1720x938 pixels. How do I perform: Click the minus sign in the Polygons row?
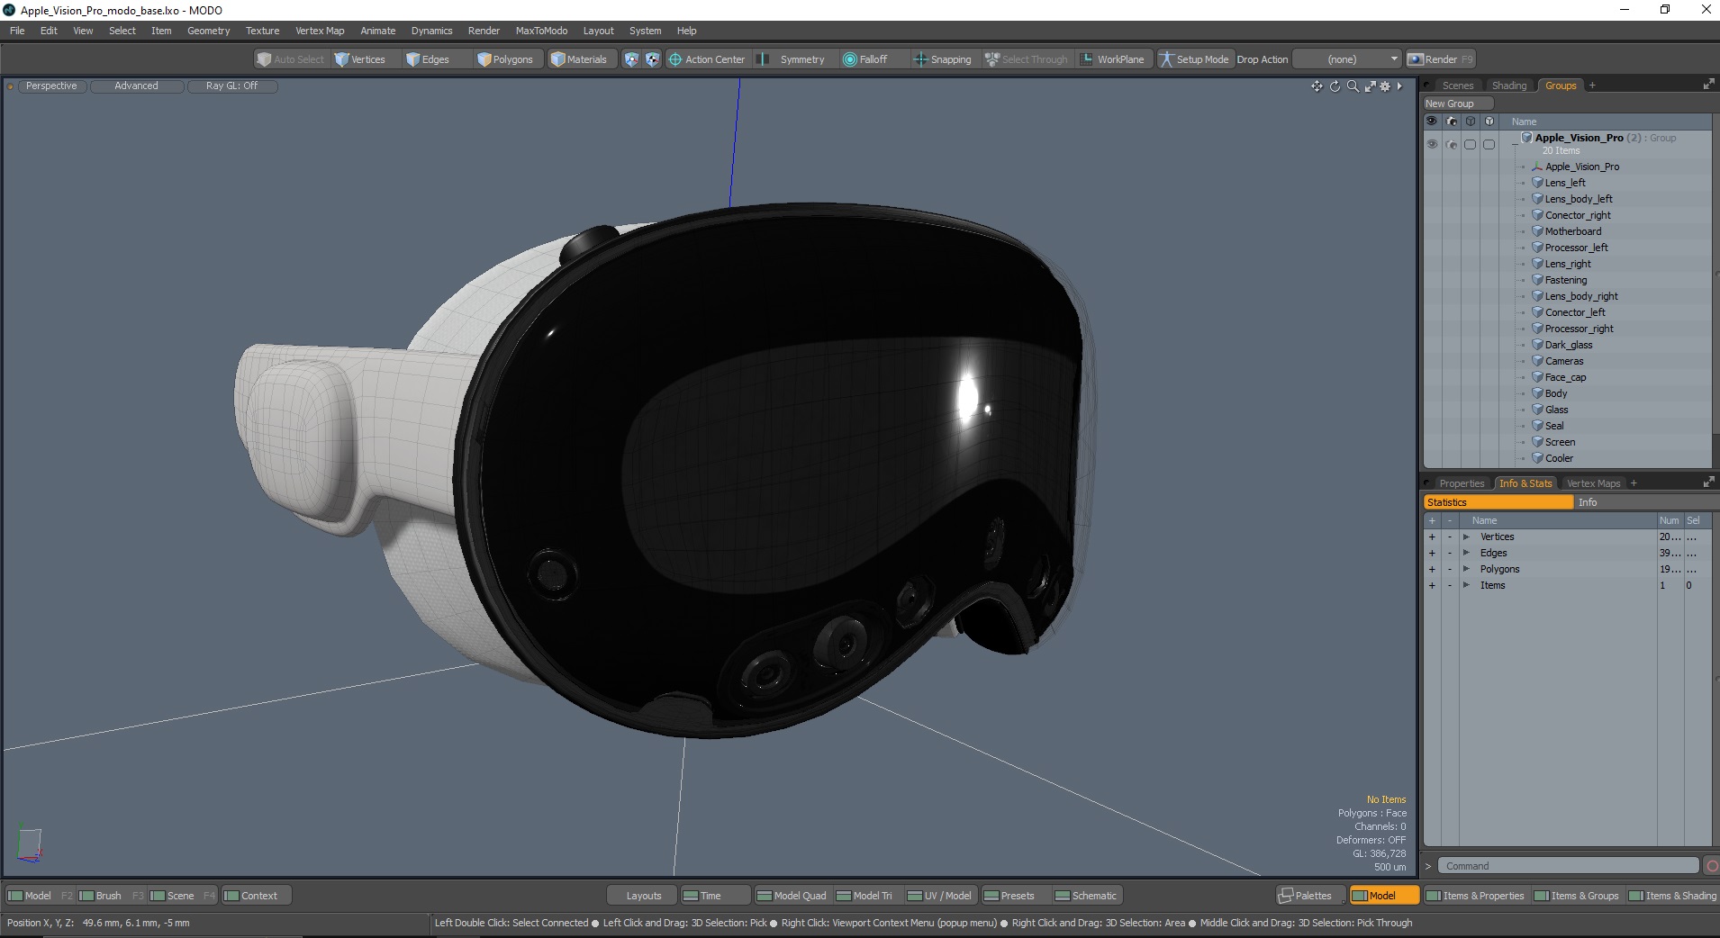pos(1450,569)
